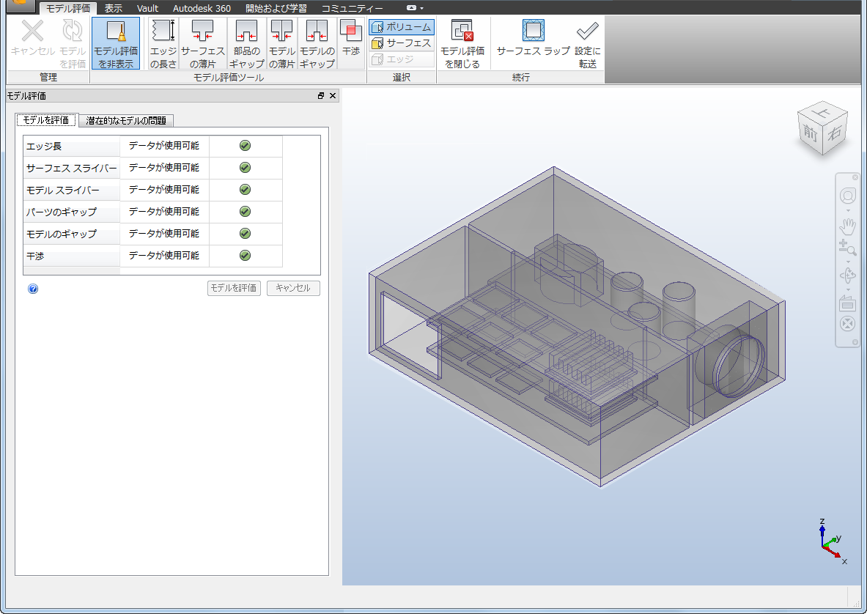
Task: Open the モデル評価 ribbon tab
Action: tap(68, 8)
